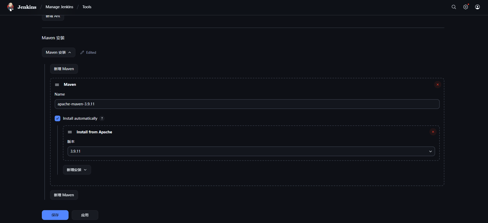Save settings with the 保存 button
This screenshot has height=223, width=488.
coord(55,215)
